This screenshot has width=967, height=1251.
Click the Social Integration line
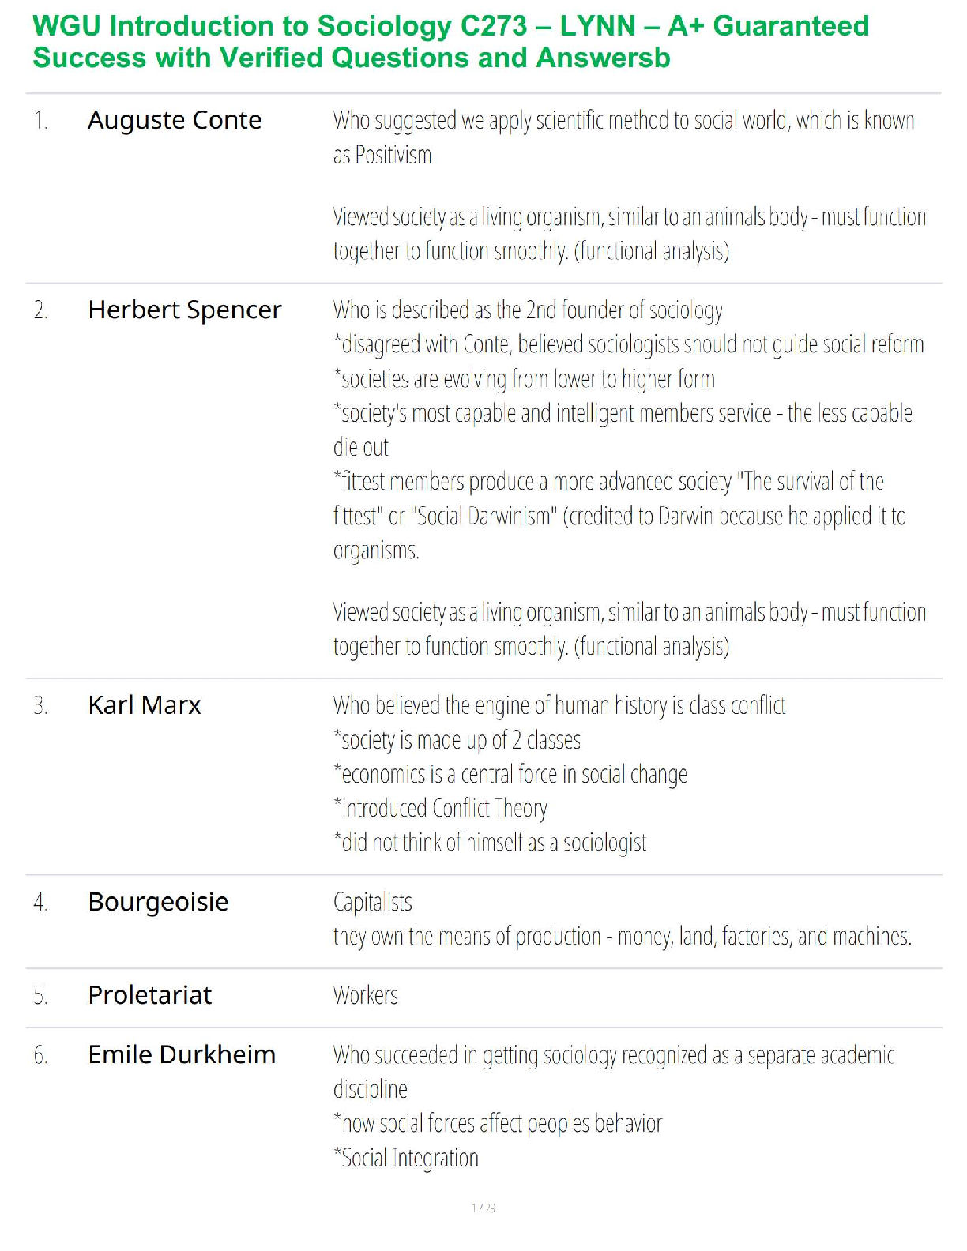click(x=406, y=1158)
